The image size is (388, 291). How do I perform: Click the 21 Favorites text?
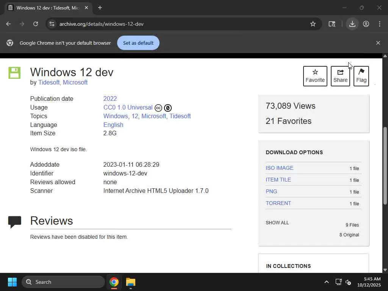click(x=288, y=121)
